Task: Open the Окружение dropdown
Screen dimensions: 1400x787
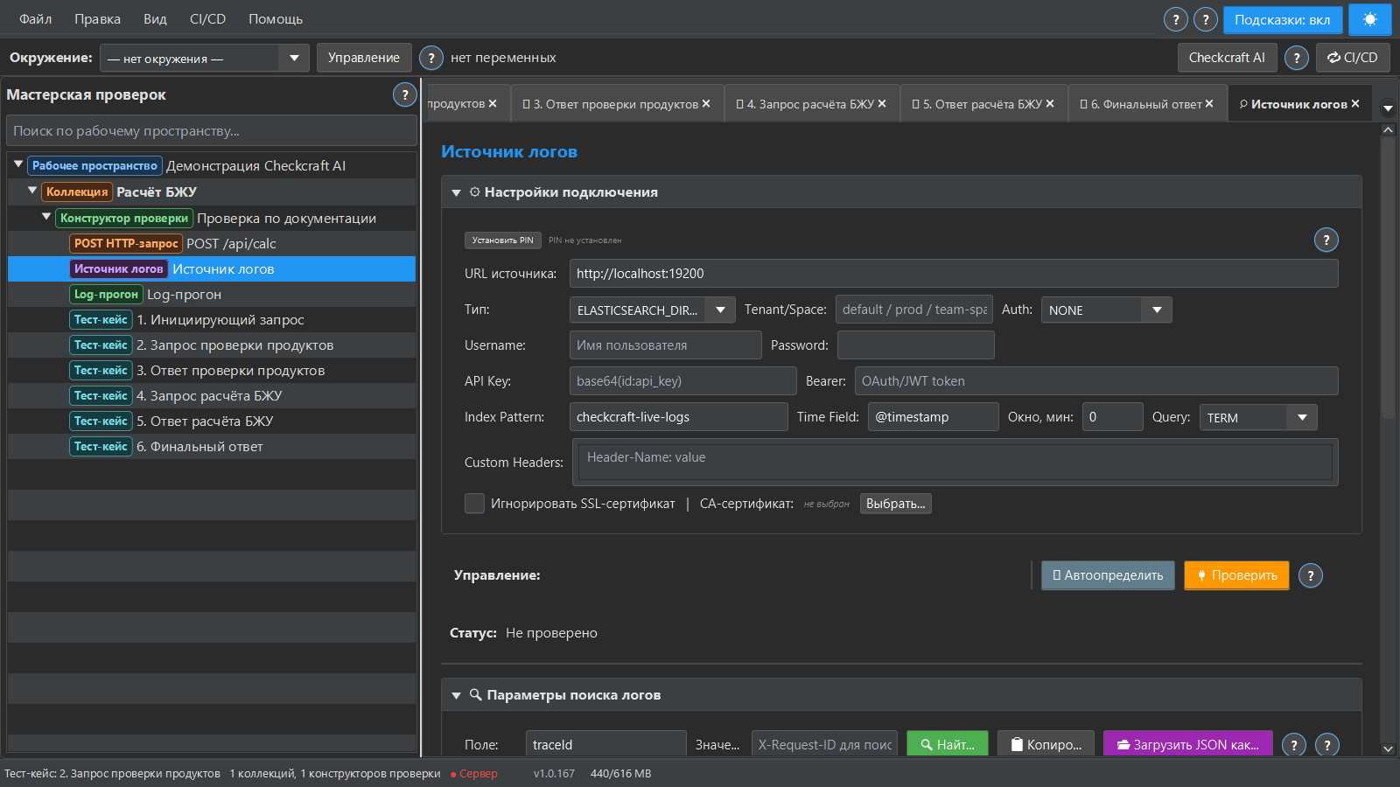Action: tap(204, 58)
